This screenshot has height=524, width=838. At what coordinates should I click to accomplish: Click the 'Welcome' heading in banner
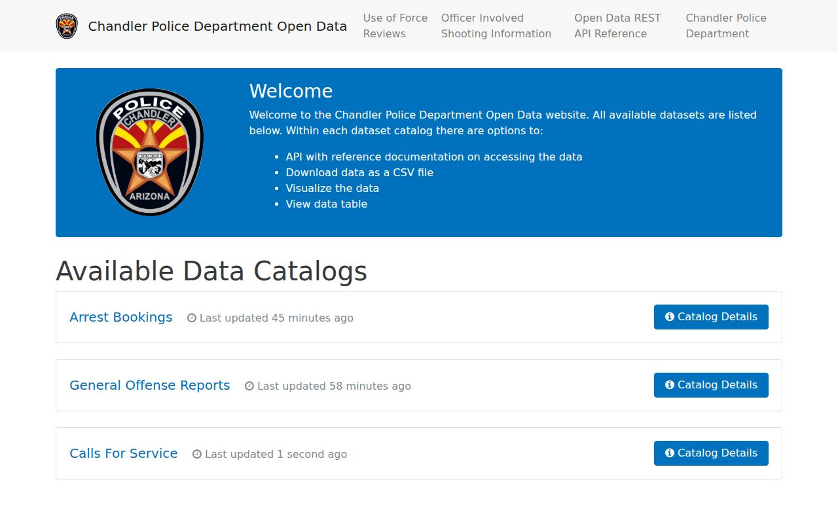pos(291,91)
